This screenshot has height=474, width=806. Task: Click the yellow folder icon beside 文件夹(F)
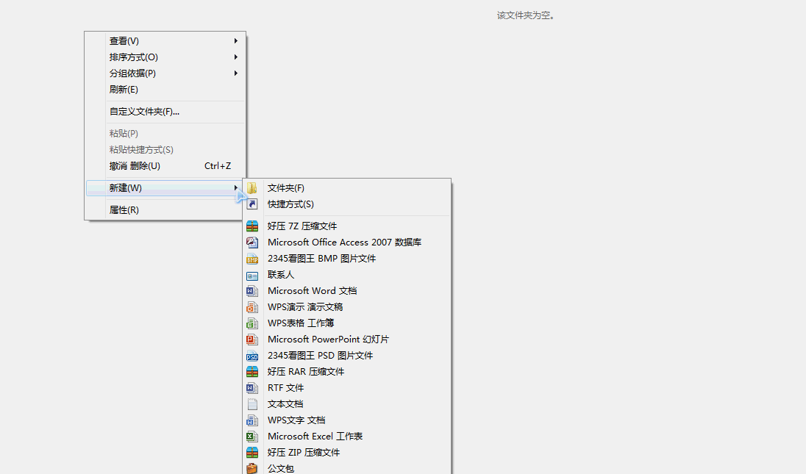[x=252, y=188]
